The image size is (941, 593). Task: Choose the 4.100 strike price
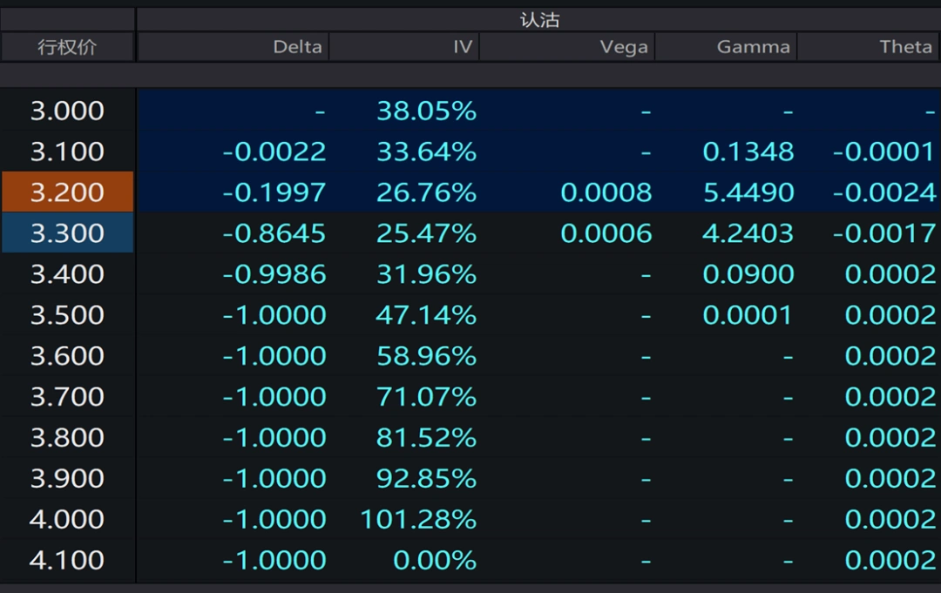(67, 560)
